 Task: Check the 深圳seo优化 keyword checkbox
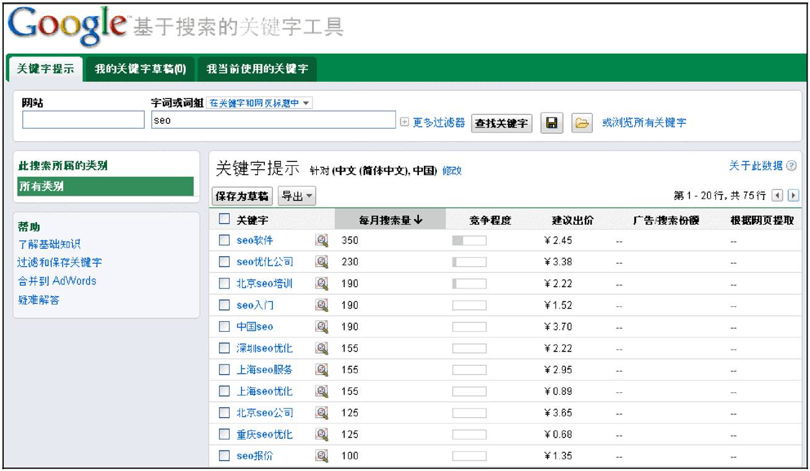pyautogui.click(x=224, y=349)
